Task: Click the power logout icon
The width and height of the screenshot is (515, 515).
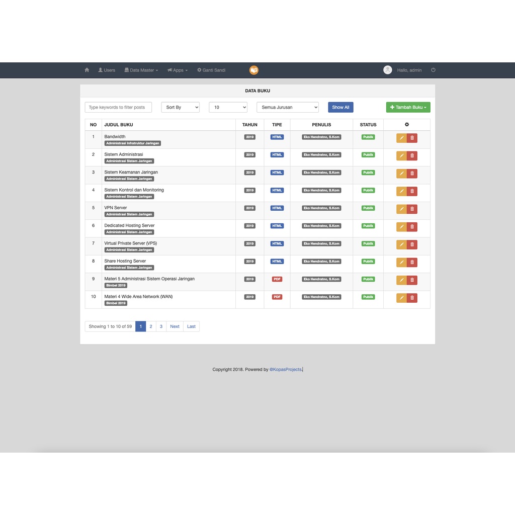Action: [433, 70]
